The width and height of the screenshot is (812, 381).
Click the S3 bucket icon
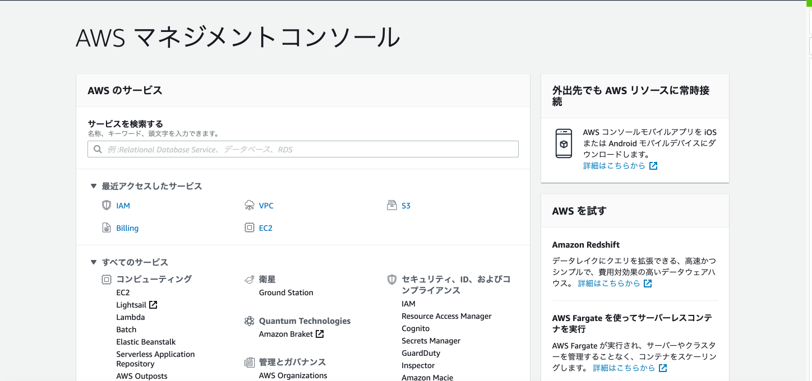click(392, 206)
